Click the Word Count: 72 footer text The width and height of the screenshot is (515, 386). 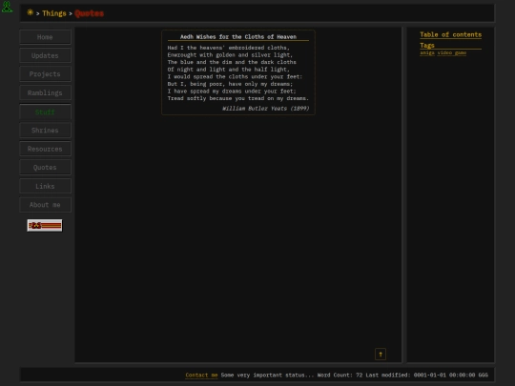tap(340, 376)
